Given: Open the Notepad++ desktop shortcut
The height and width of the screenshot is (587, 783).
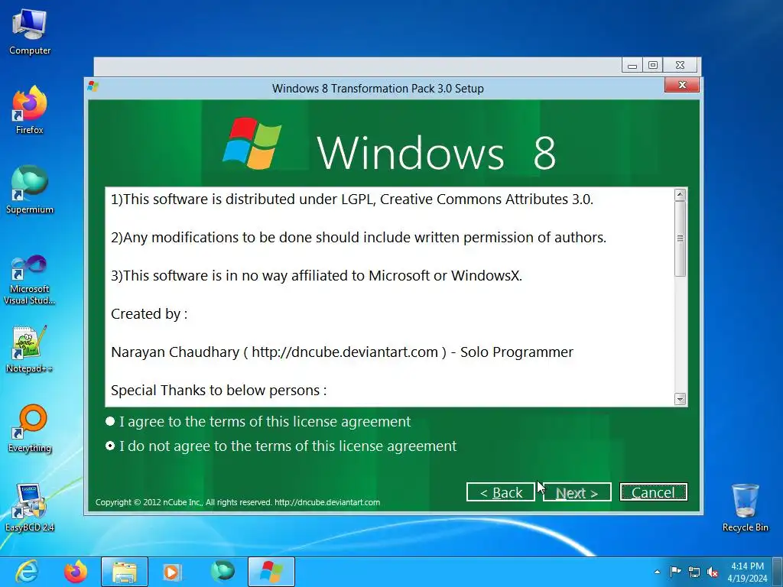Looking at the screenshot, I should tap(30, 349).
